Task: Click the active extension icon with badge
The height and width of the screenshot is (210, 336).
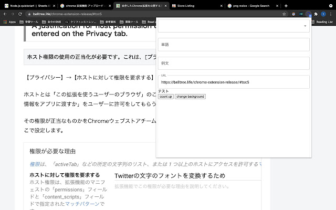Action: click(x=309, y=14)
